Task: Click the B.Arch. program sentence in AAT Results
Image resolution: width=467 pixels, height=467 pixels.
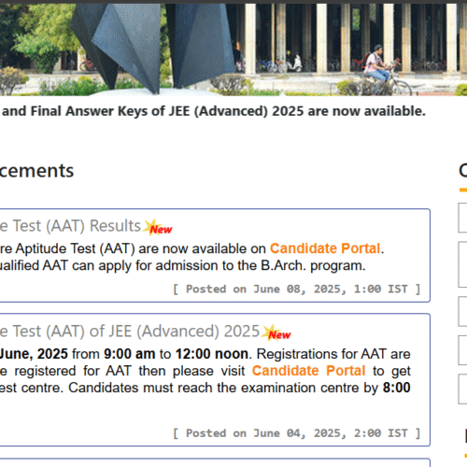Action: [x=183, y=266]
